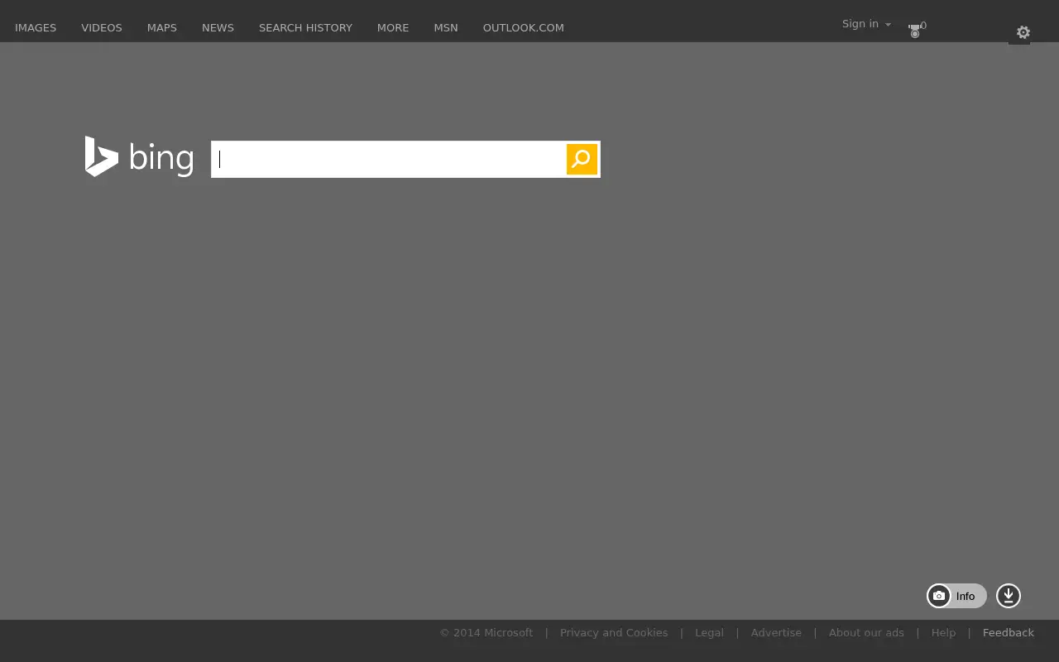Screen dimensions: 1059x662
Task: Open the MAPS section
Action: tap(162, 27)
